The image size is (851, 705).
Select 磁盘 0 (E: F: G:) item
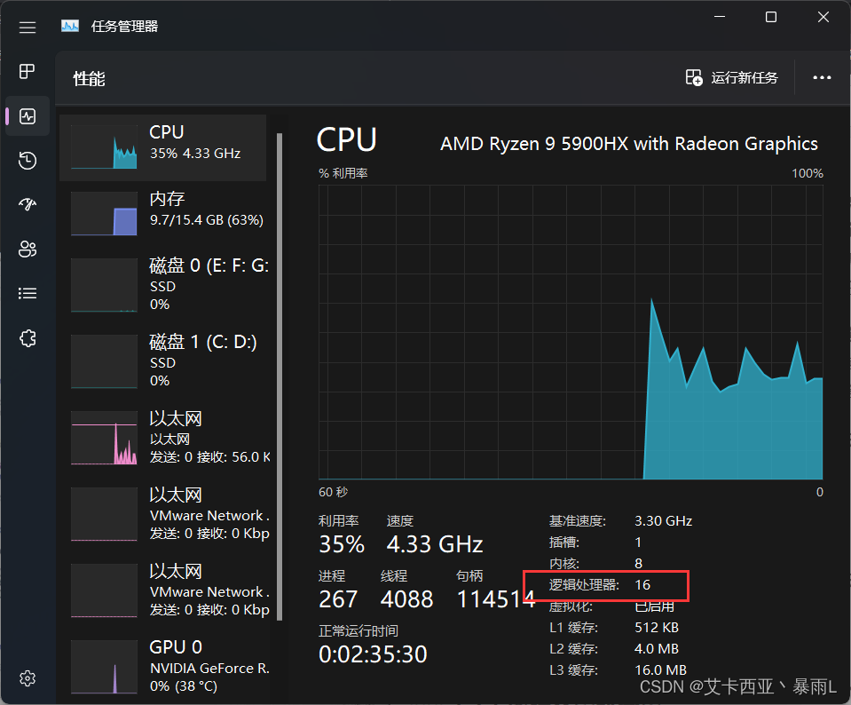162,285
